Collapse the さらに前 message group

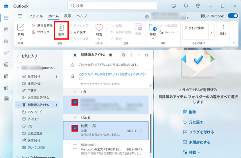(75, 118)
